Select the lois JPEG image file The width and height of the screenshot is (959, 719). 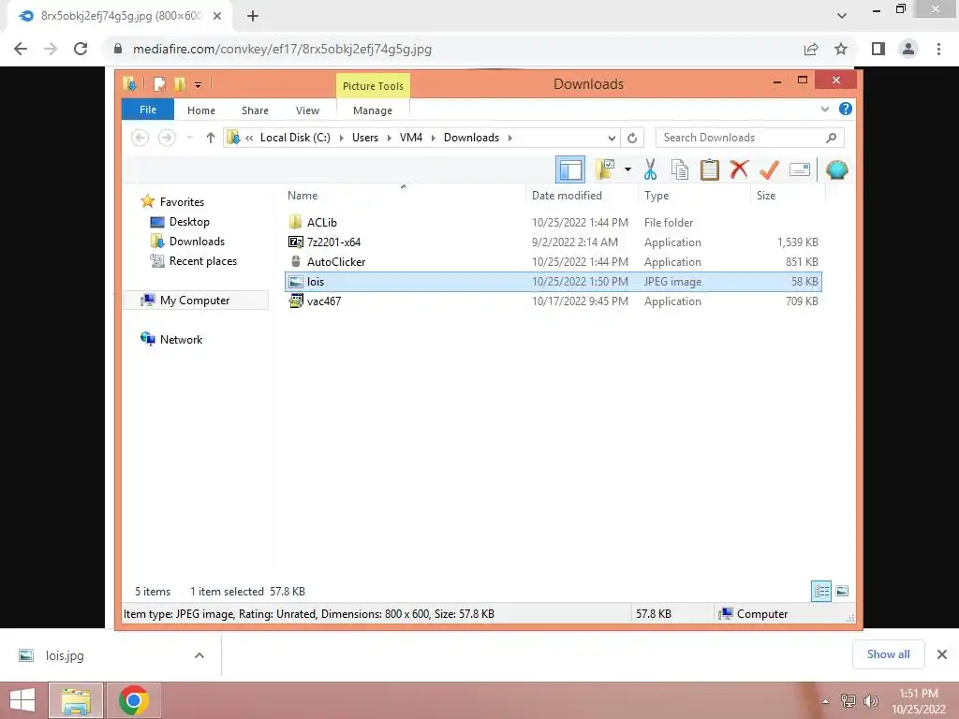coord(553,281)
